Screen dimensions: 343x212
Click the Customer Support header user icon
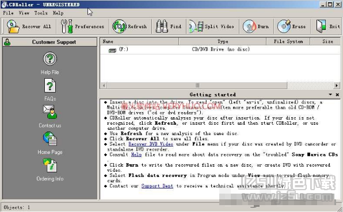click(x=7, y=42)
